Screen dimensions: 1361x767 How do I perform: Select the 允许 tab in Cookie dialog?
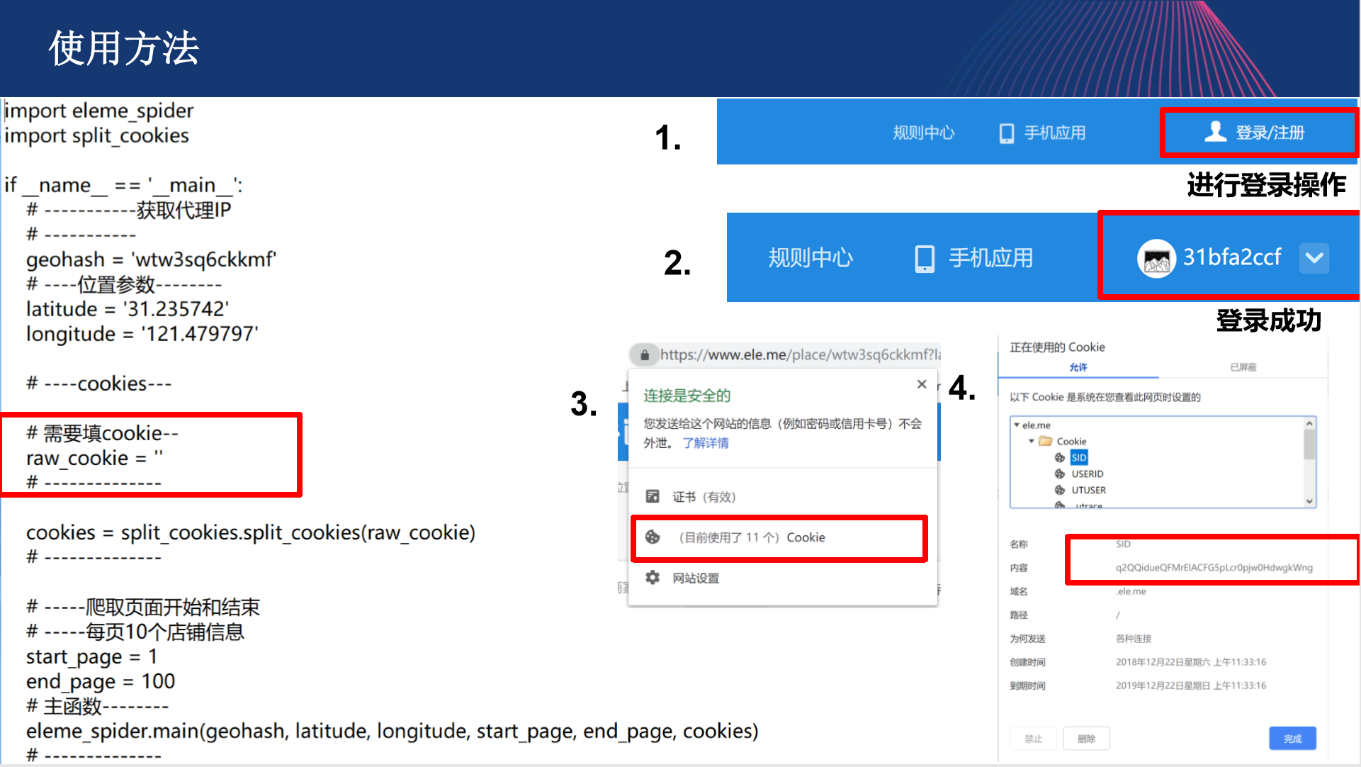tap(1078, 367)
